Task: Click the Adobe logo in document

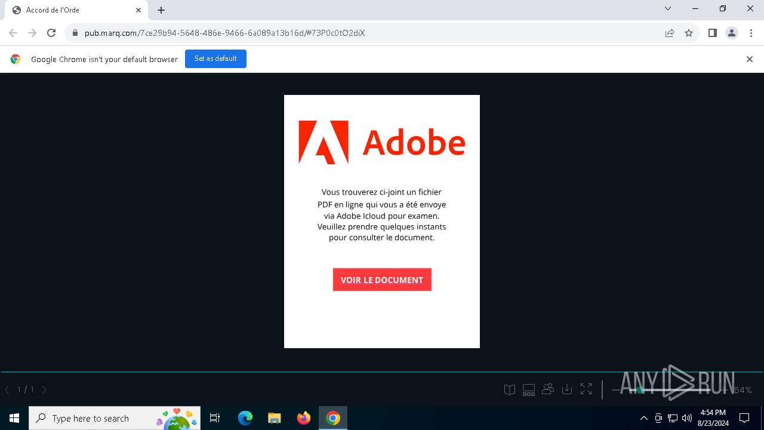Action: [382, 143]
